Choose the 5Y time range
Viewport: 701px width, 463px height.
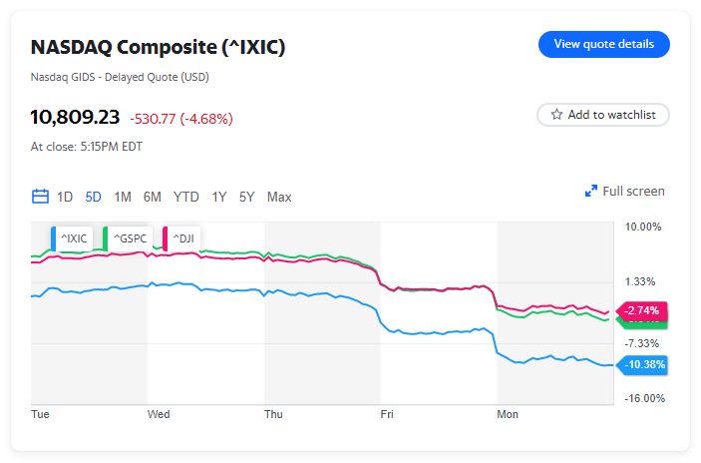247,197
